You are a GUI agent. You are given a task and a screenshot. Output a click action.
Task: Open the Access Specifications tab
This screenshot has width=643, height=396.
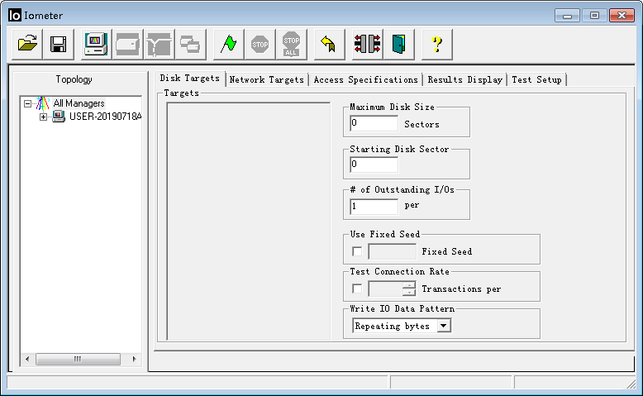365,79
